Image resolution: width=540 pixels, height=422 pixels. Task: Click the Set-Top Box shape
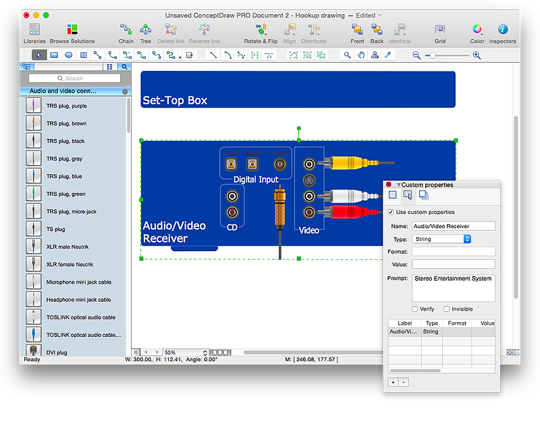coord(298,90)
